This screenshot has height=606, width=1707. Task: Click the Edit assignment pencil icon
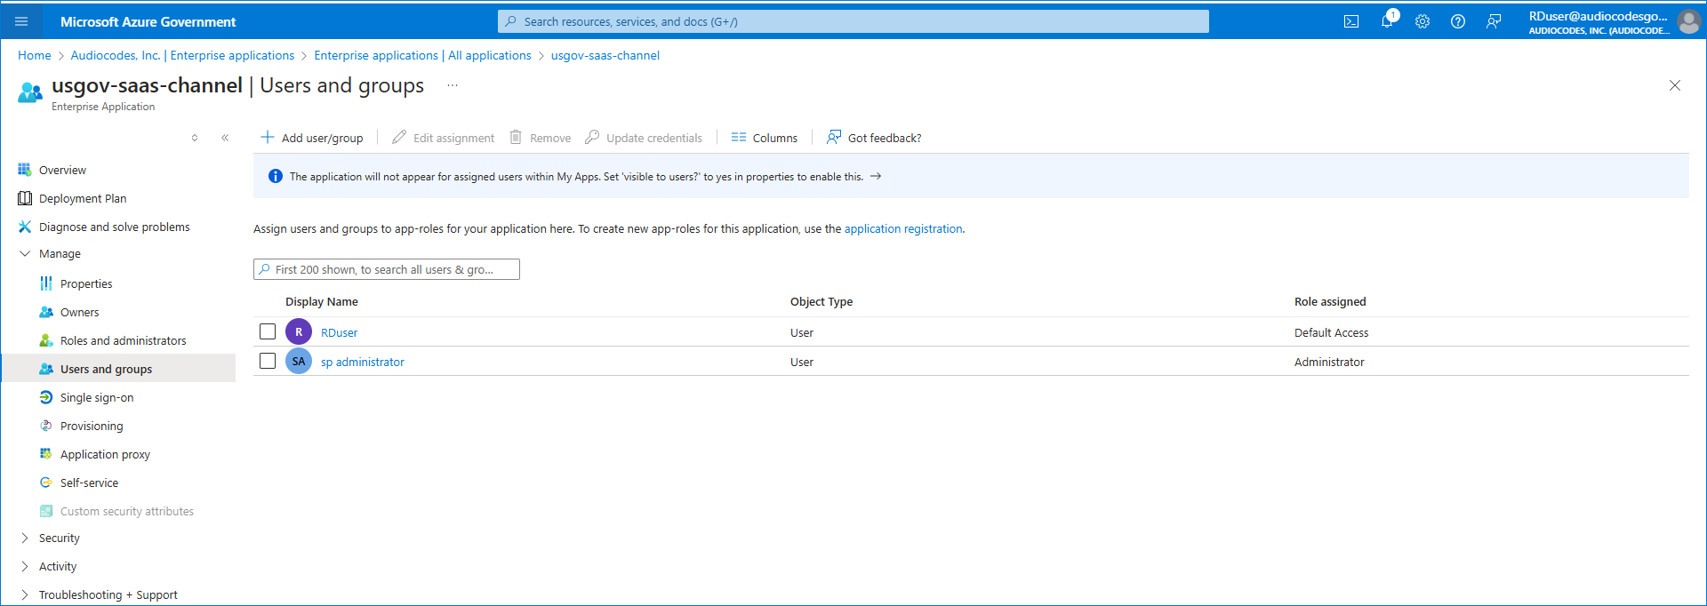(x=399, y=137)
